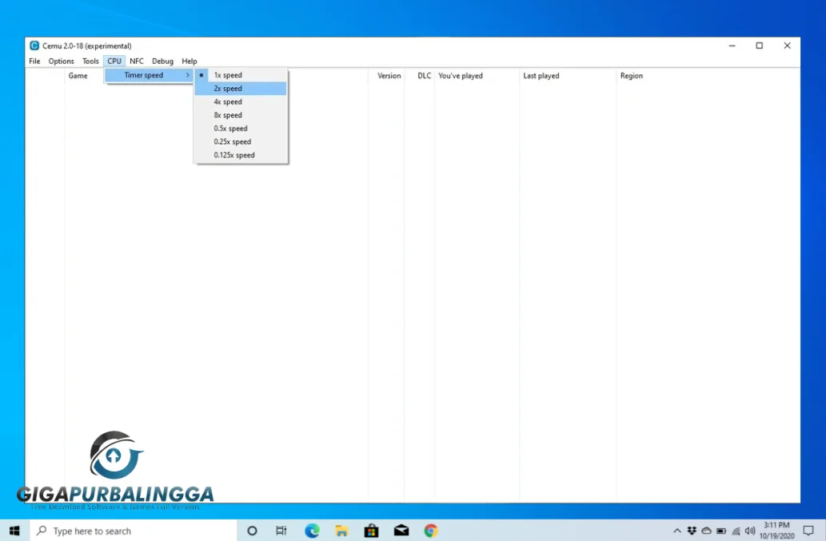Screen dimensions: 826x541
Task: Open Microsoft Edge from taskbar
Action: [312, 531]
